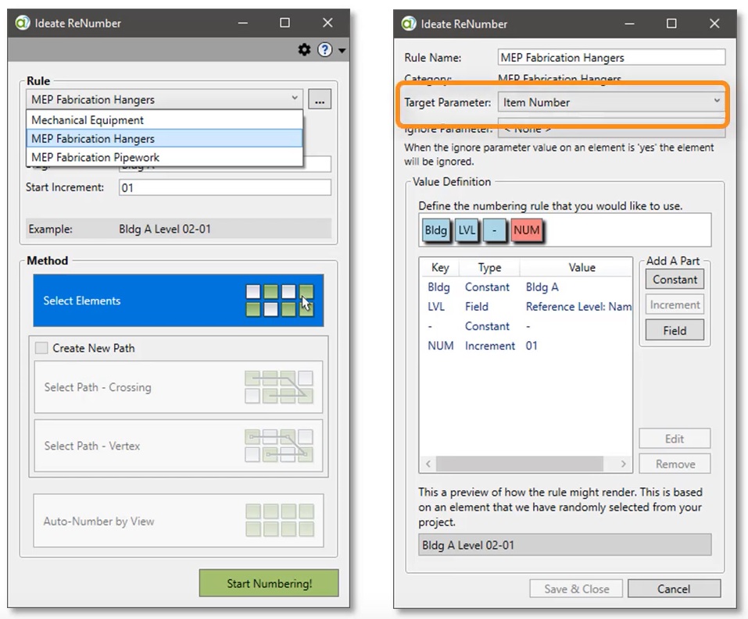Maximize the right Ideate ReNumber window

point(671,23)
